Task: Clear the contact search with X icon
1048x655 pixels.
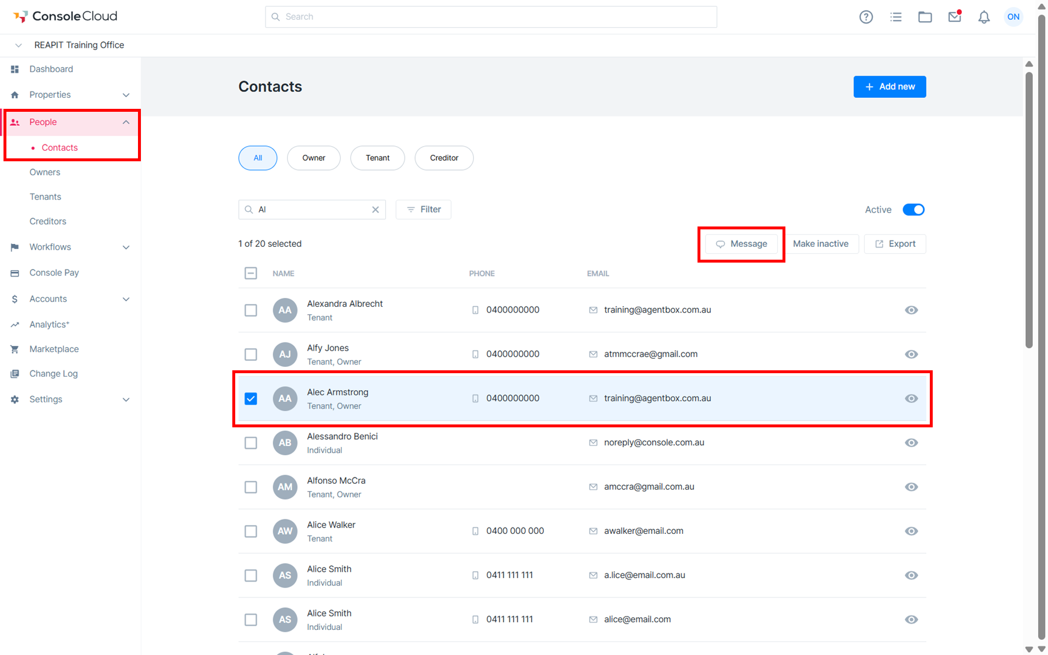Action: tap(376, 210)
